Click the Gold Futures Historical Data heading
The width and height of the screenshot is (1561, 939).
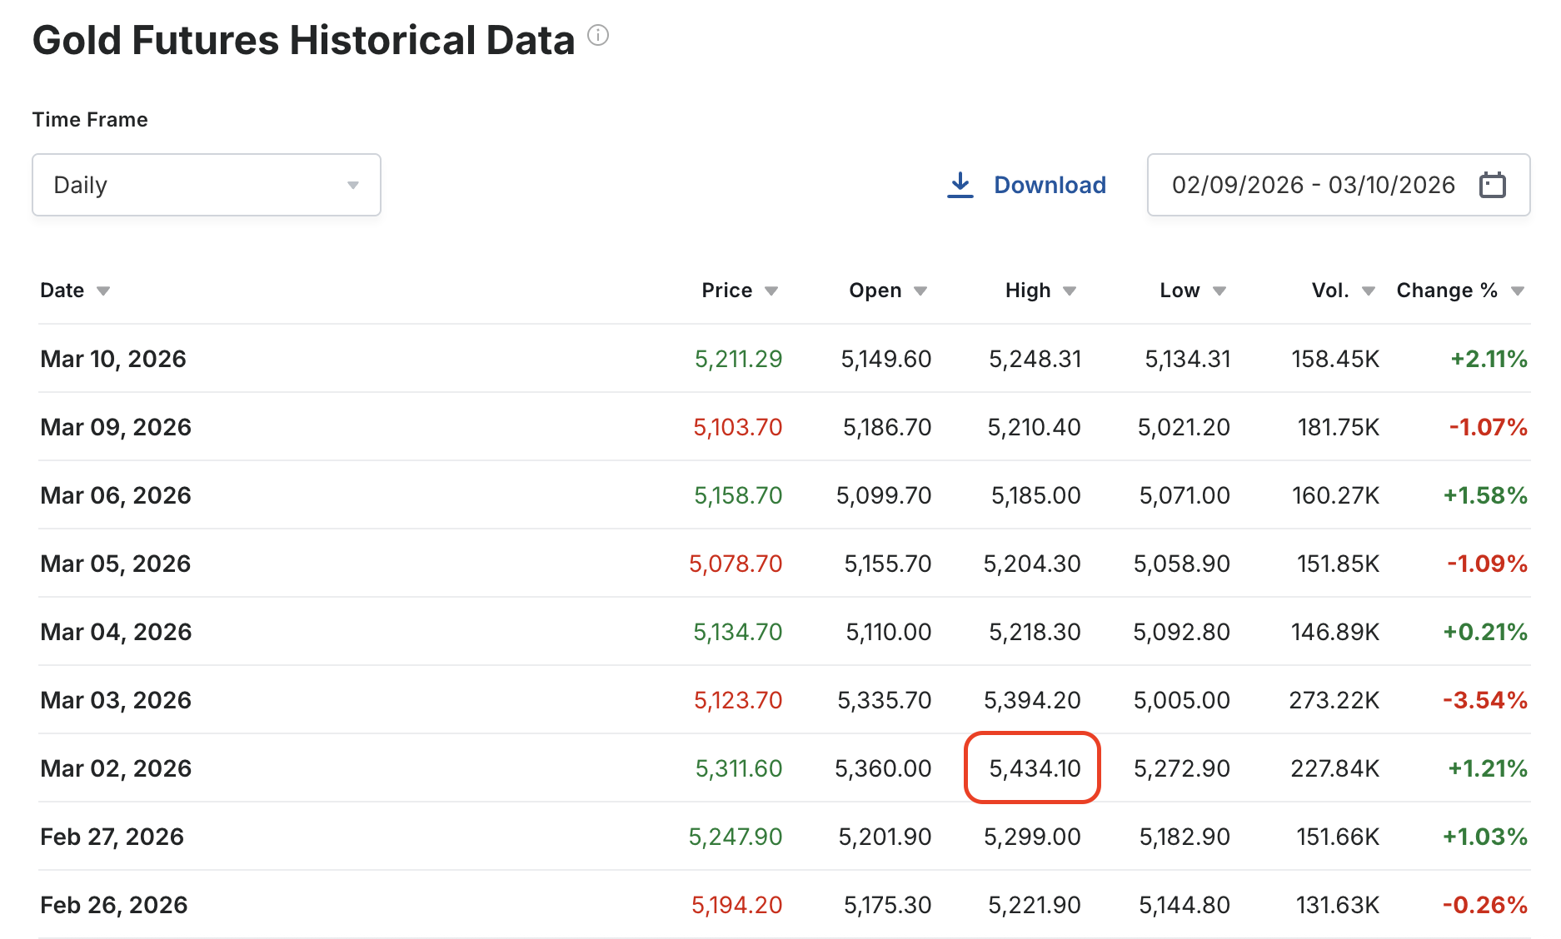click(x=303, y=40)
